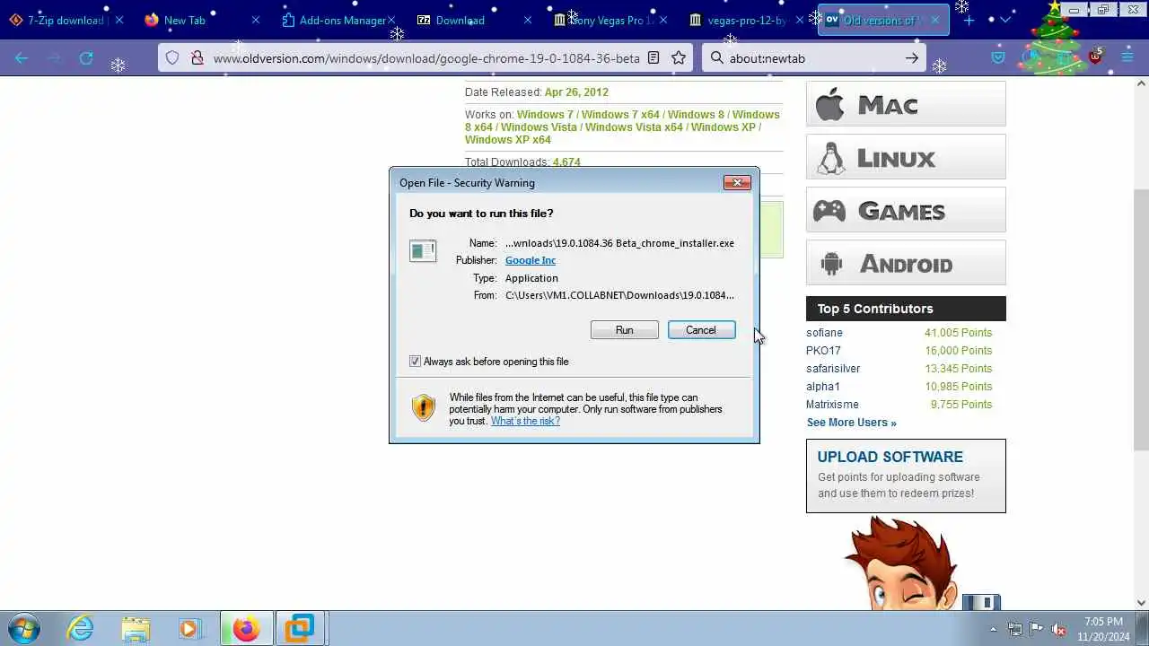Viewport: 1149px width, 646px height.
Task: Close the Security Warning dialog with the X
Action: (737, 183)
